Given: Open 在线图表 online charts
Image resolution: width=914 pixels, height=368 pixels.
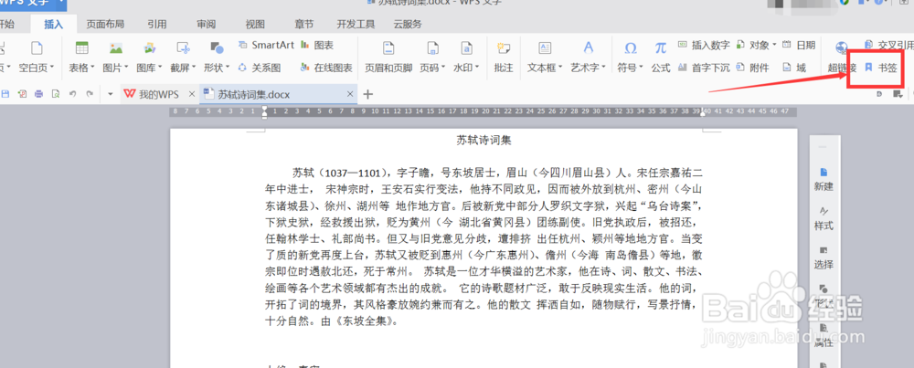Looking at the screenshot, I should coord(326,68).
